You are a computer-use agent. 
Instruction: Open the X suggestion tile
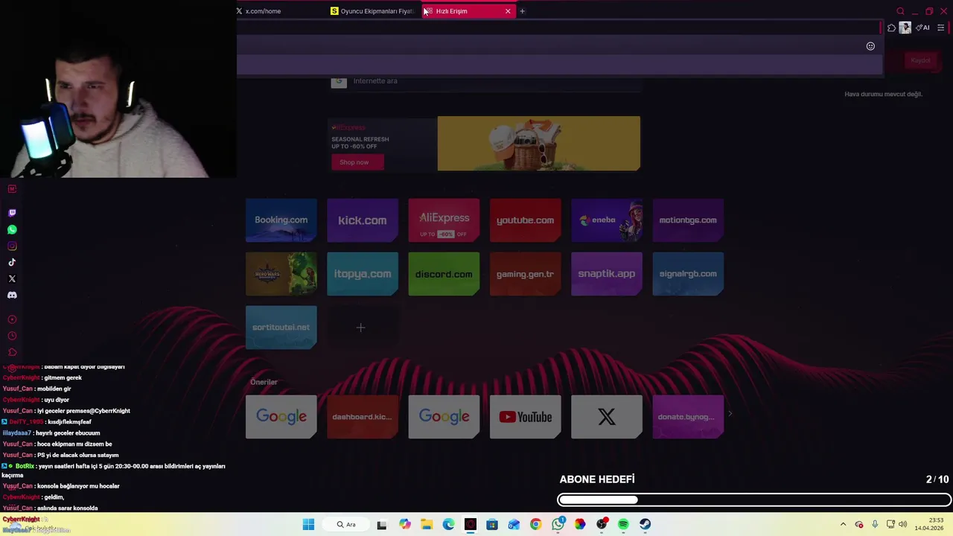607,417
